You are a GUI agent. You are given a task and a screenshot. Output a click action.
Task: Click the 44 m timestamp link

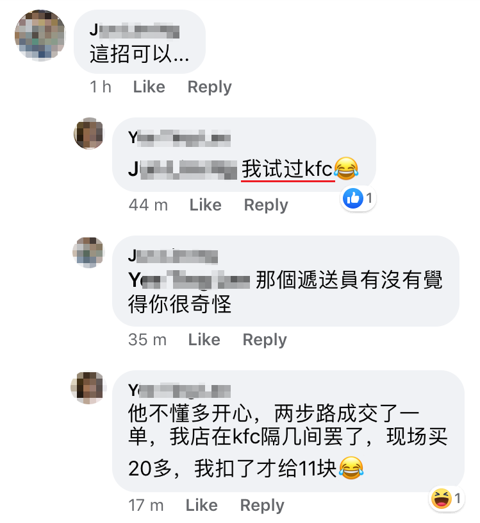(148, 205)
